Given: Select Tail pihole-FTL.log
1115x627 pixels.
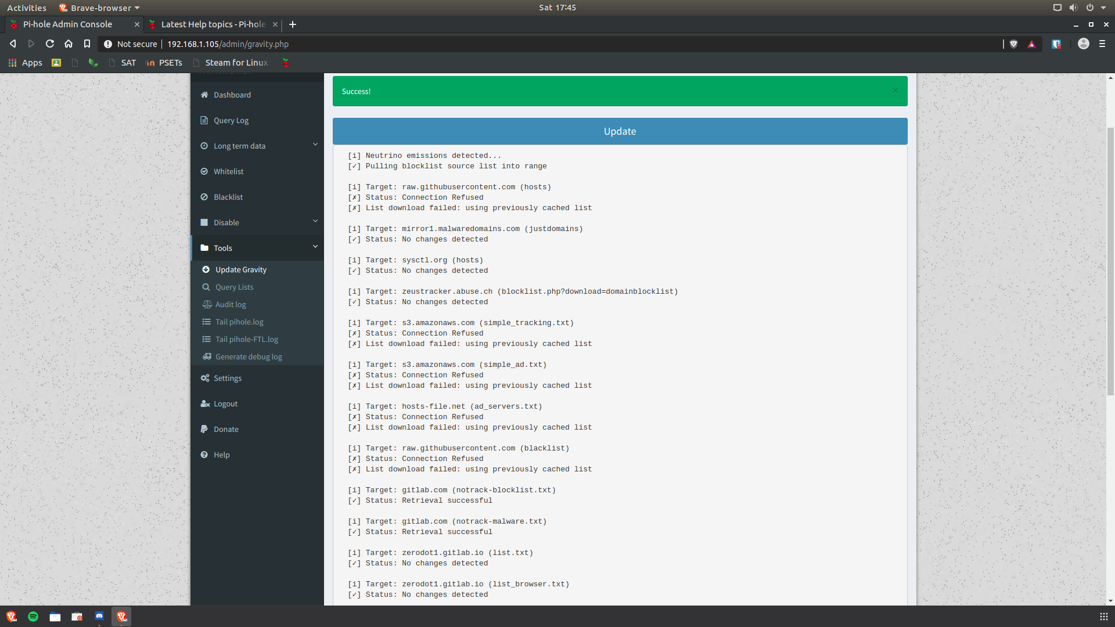Looking at the screenshot, I should click(x=246, y=339).
